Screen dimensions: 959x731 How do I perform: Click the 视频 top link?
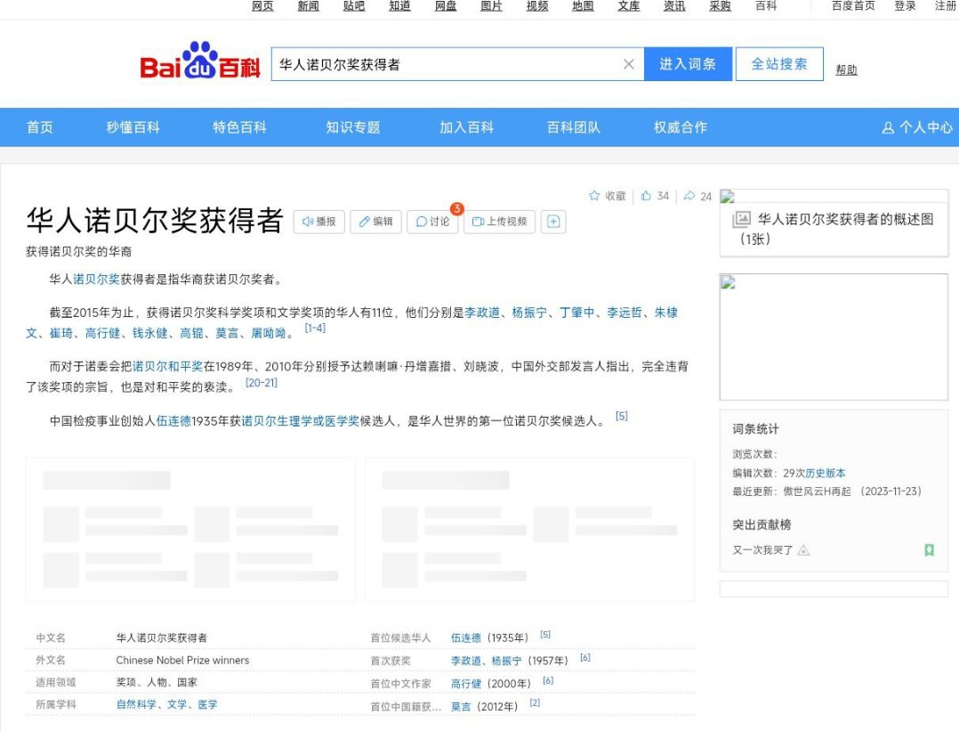537,5
